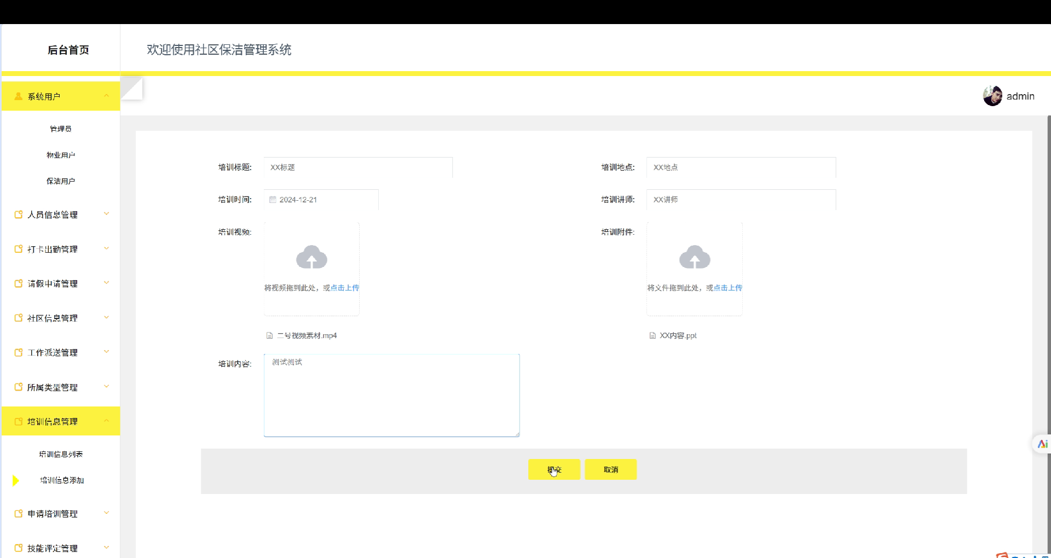Click the page vertical scrollbar
Image resolution: width=1051 pixels, height=558 pixels.
1049,336
